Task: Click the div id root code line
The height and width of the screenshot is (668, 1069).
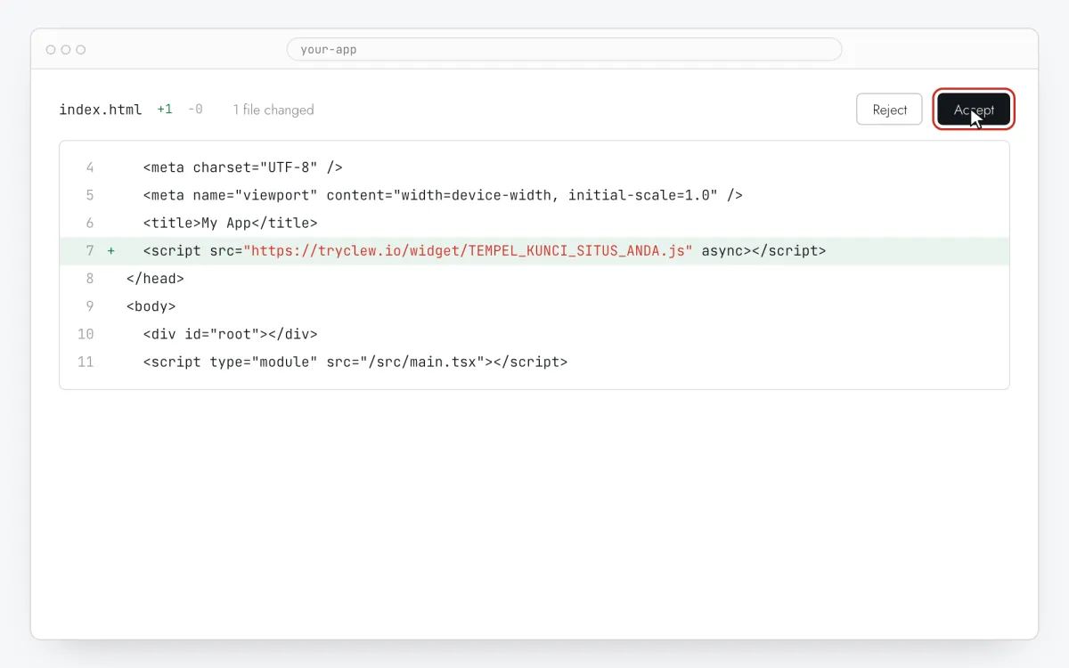Action: tap(230, 334)
